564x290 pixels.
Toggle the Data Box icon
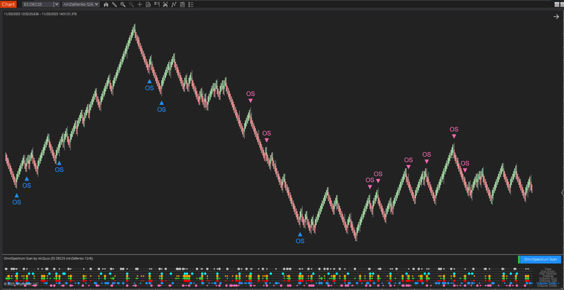pos(148,4)
